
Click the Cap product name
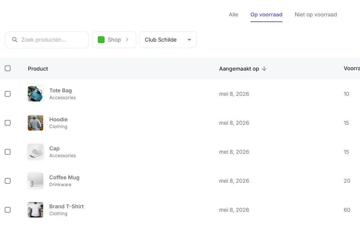[55, 148]
